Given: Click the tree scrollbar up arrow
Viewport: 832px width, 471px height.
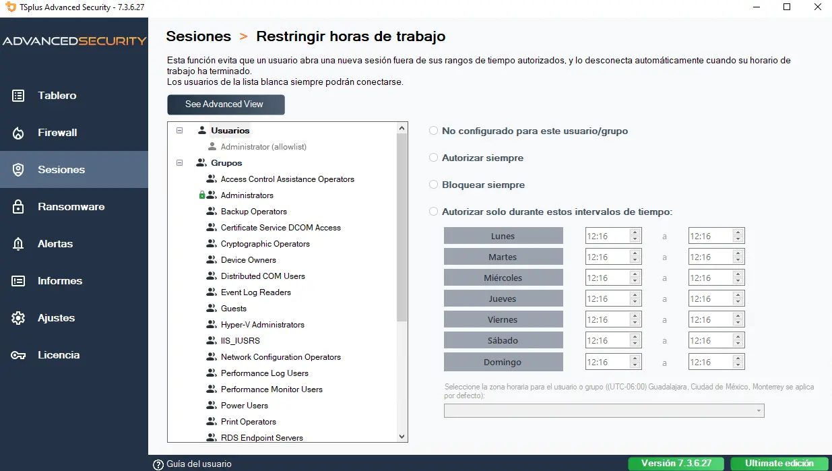Looking at the screenshot, I should pyautogui.click(x=402, y=128).
